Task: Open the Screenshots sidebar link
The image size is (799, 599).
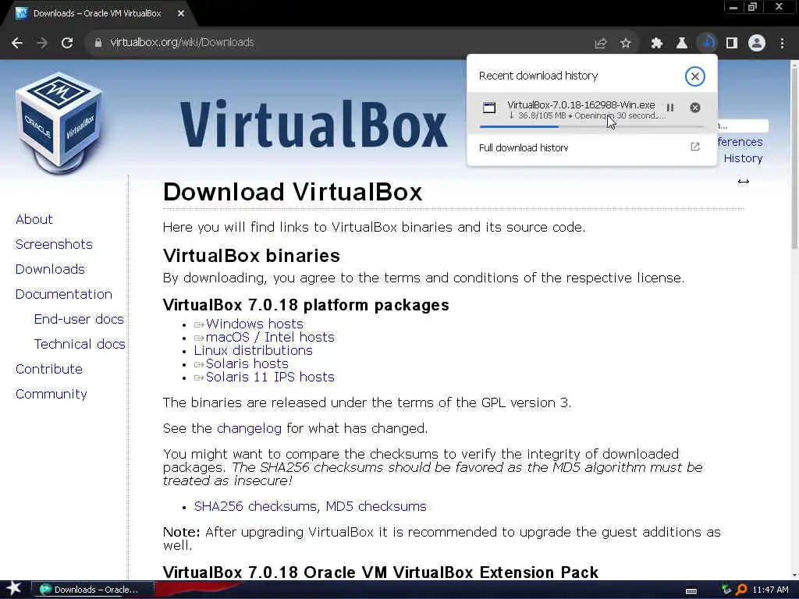Action: click(x=54, y=244)
